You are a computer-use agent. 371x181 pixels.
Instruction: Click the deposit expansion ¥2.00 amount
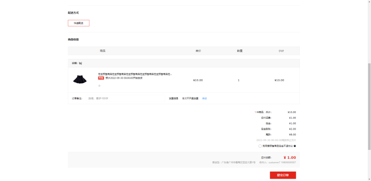(x=292, y=129)
